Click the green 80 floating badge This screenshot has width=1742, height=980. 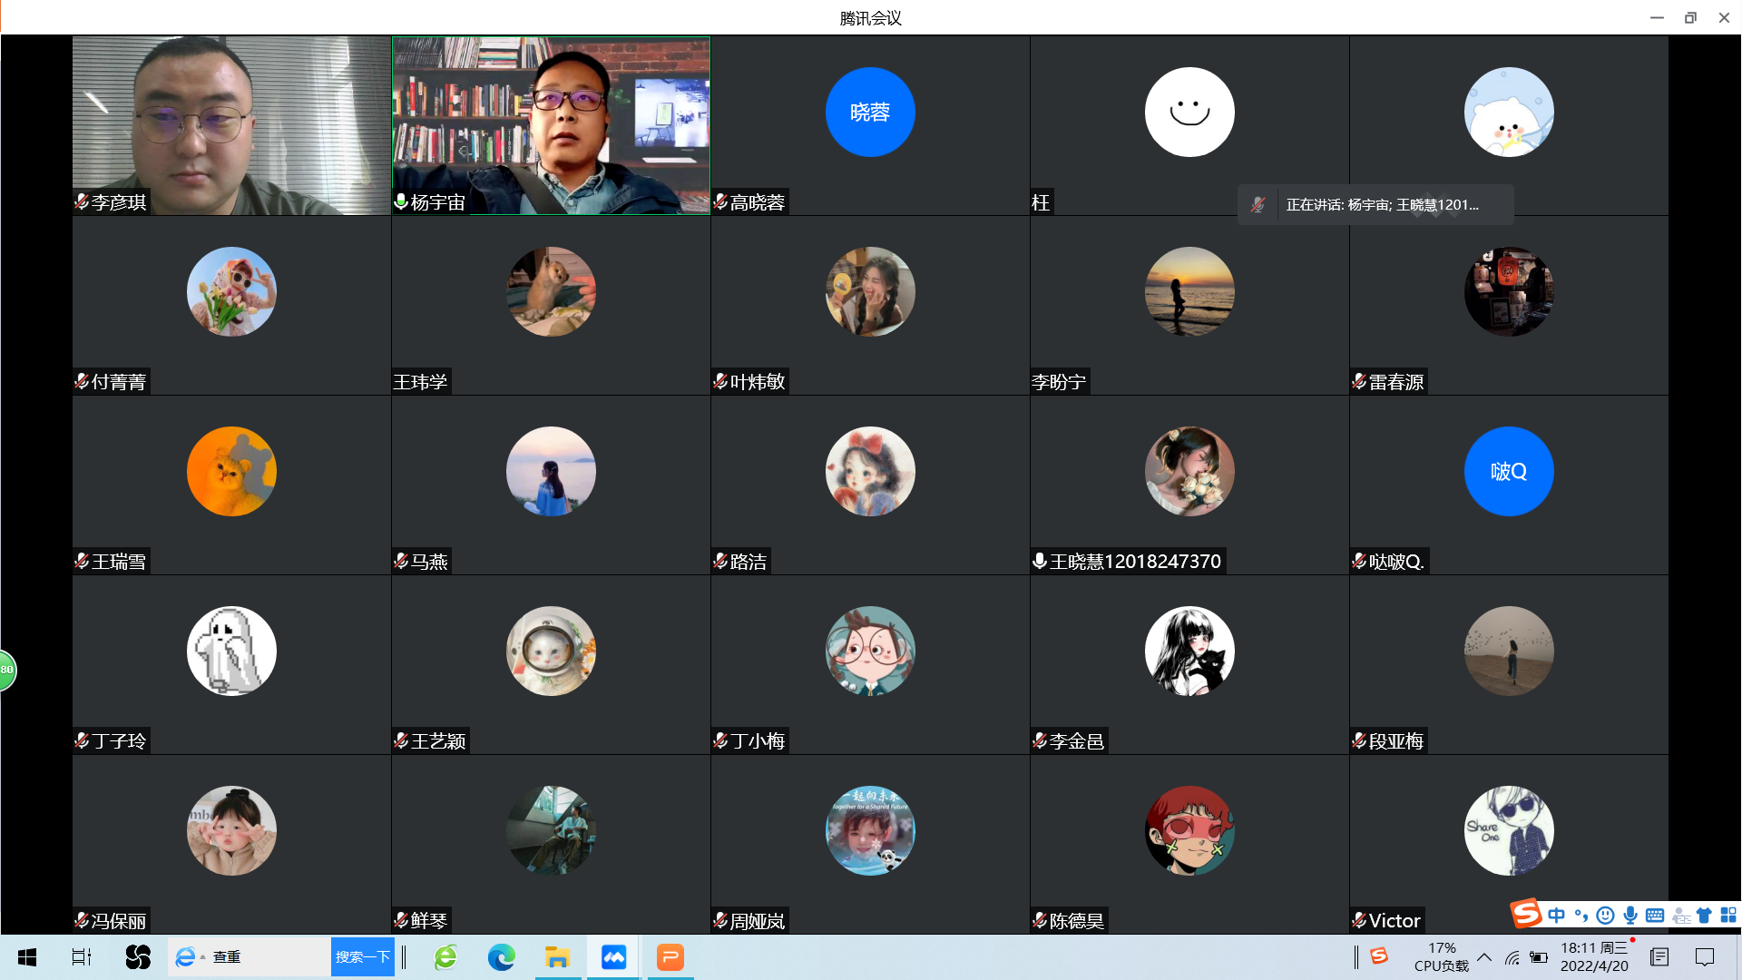[7, 670]
